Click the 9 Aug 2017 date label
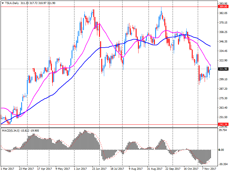The height and width of the screenshot is (172, 229). (136, 169)
